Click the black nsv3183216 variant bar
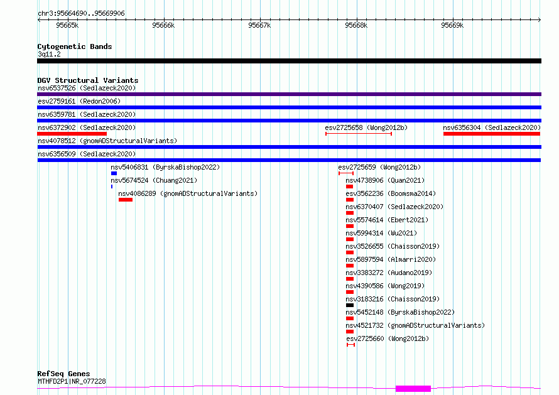The height and width of the screenshot is (395, 559). [x=350, y=305]
